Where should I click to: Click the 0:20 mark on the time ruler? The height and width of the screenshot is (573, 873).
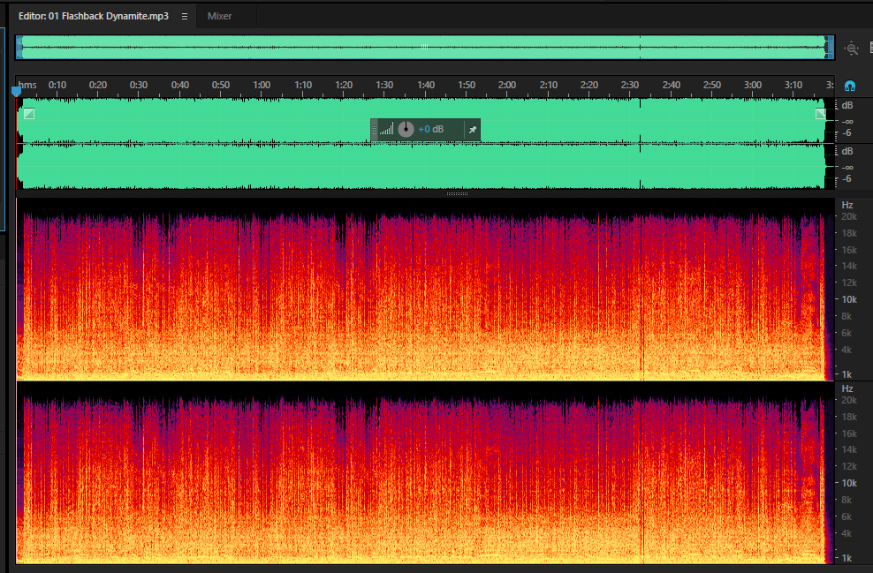tap(98, 85)
